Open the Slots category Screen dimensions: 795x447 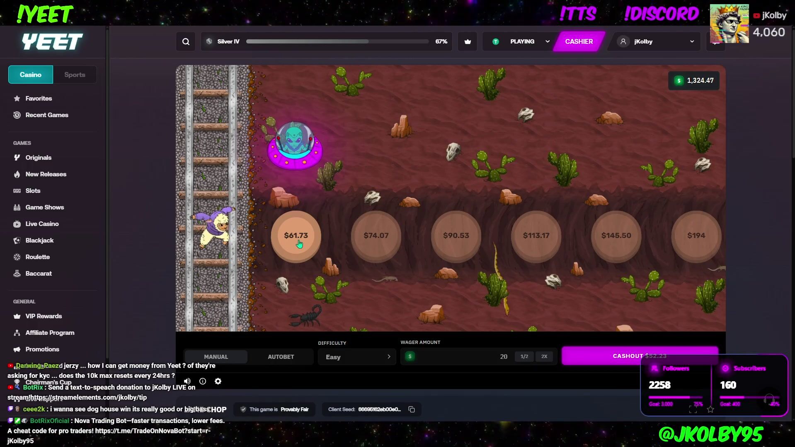[x=33, y=191]
